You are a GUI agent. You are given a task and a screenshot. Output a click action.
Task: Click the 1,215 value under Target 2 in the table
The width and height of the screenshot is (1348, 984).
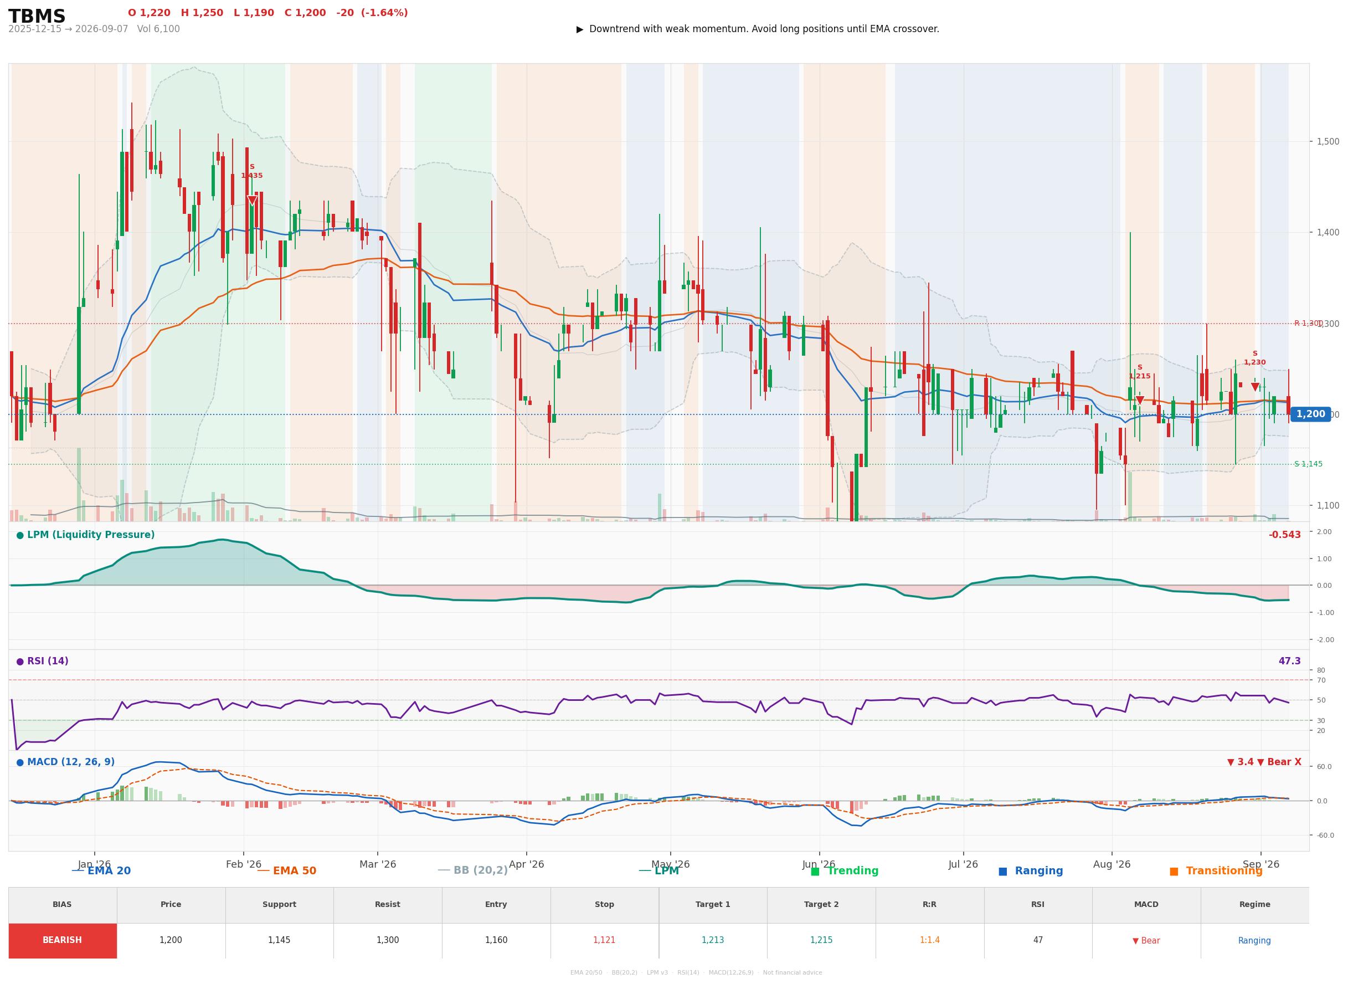pyautogui.click(x=821, y=941)
